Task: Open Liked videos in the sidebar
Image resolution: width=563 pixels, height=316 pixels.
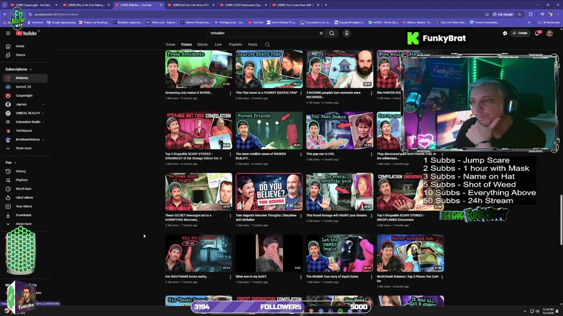Action: (25, 197)
